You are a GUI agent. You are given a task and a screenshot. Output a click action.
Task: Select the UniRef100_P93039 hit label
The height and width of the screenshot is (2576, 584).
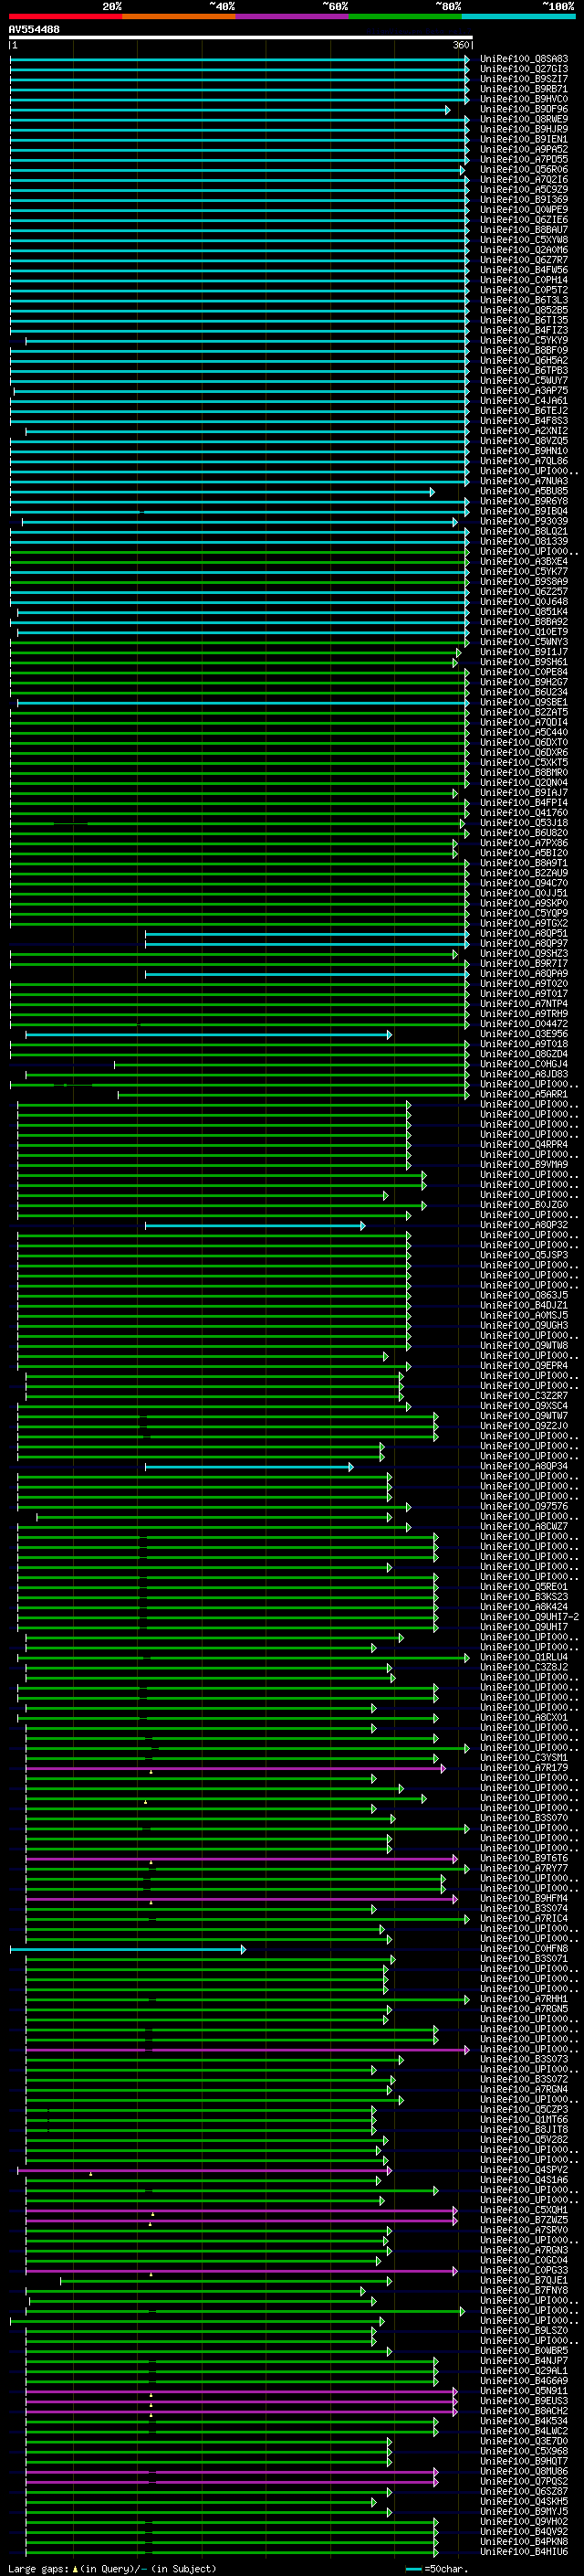pyautogui.click(x=524, y=521)
